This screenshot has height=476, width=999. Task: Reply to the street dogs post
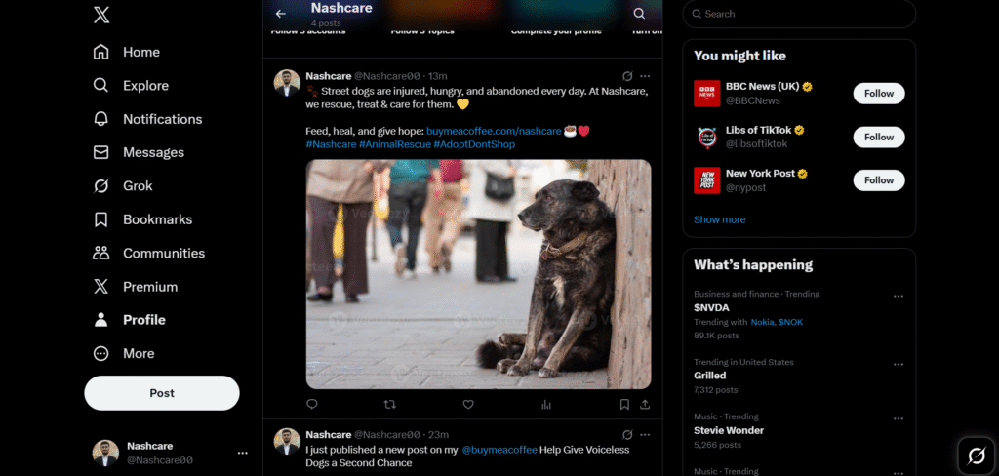311,404
